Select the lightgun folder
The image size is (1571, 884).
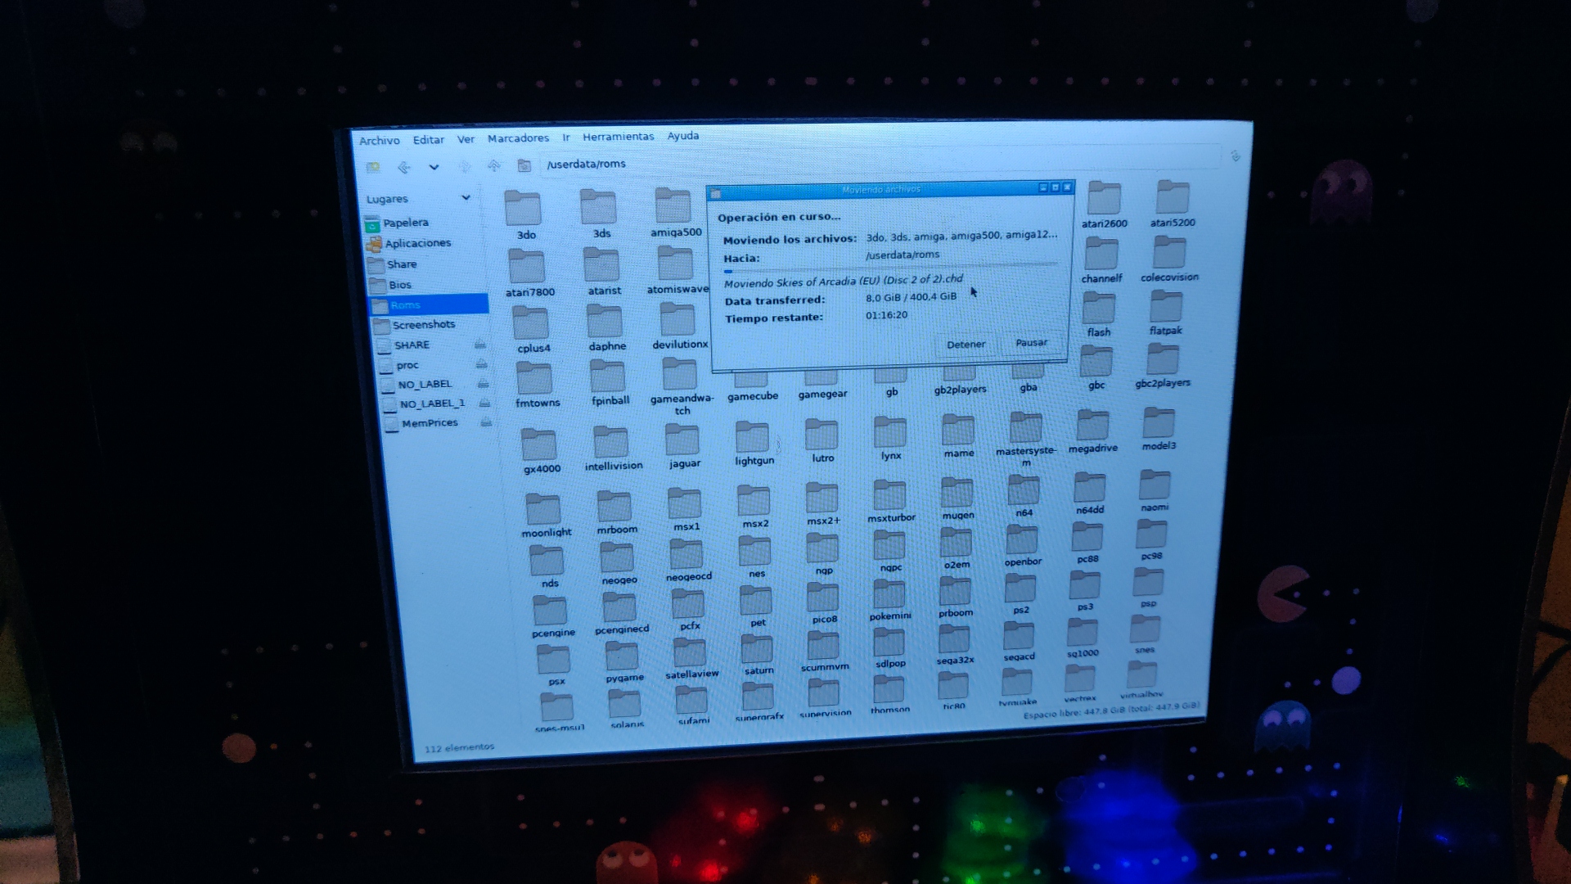tap(753, 444)
